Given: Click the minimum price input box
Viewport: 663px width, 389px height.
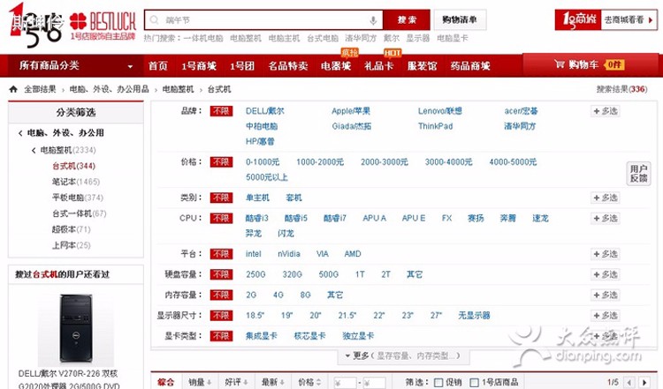Looking at the screenshot, I should (345, 383).
